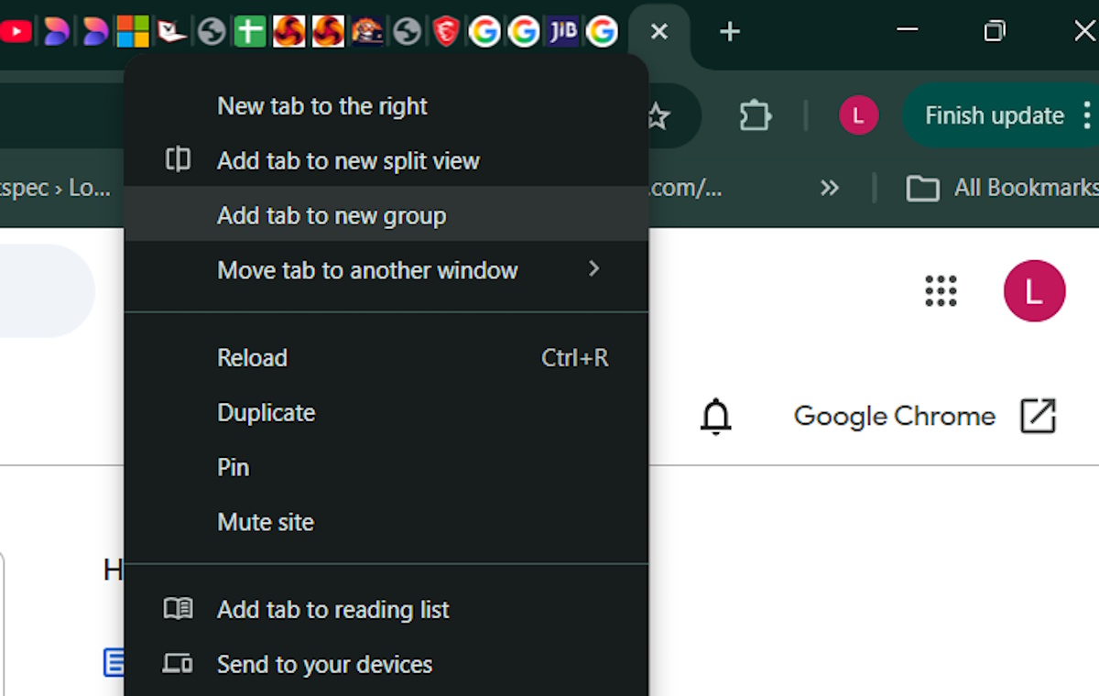Mute site from the context menu
The height and width of the screenshot is (696, 1099).
(266, 522)
